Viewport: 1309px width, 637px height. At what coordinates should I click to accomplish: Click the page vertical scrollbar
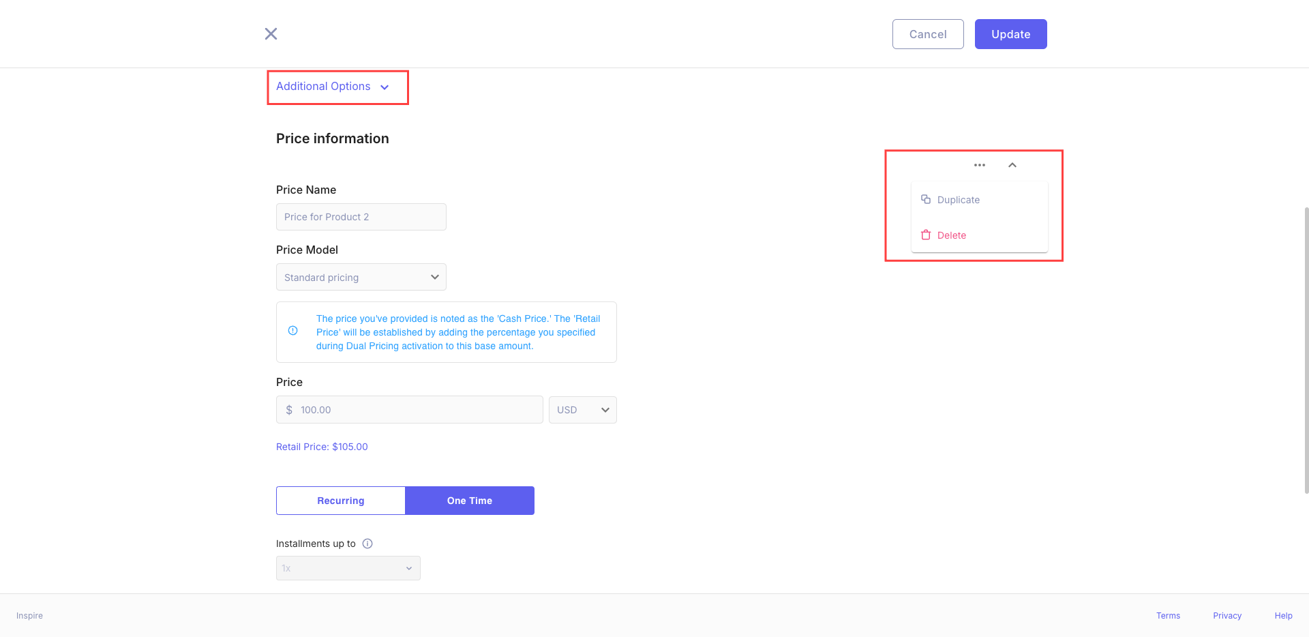1306,350
